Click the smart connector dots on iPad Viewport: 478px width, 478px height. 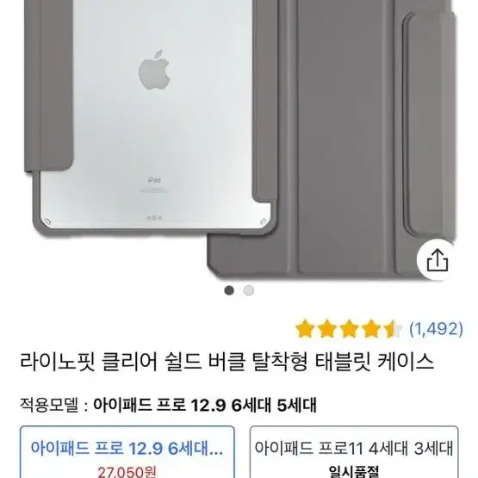click(154, 218)
